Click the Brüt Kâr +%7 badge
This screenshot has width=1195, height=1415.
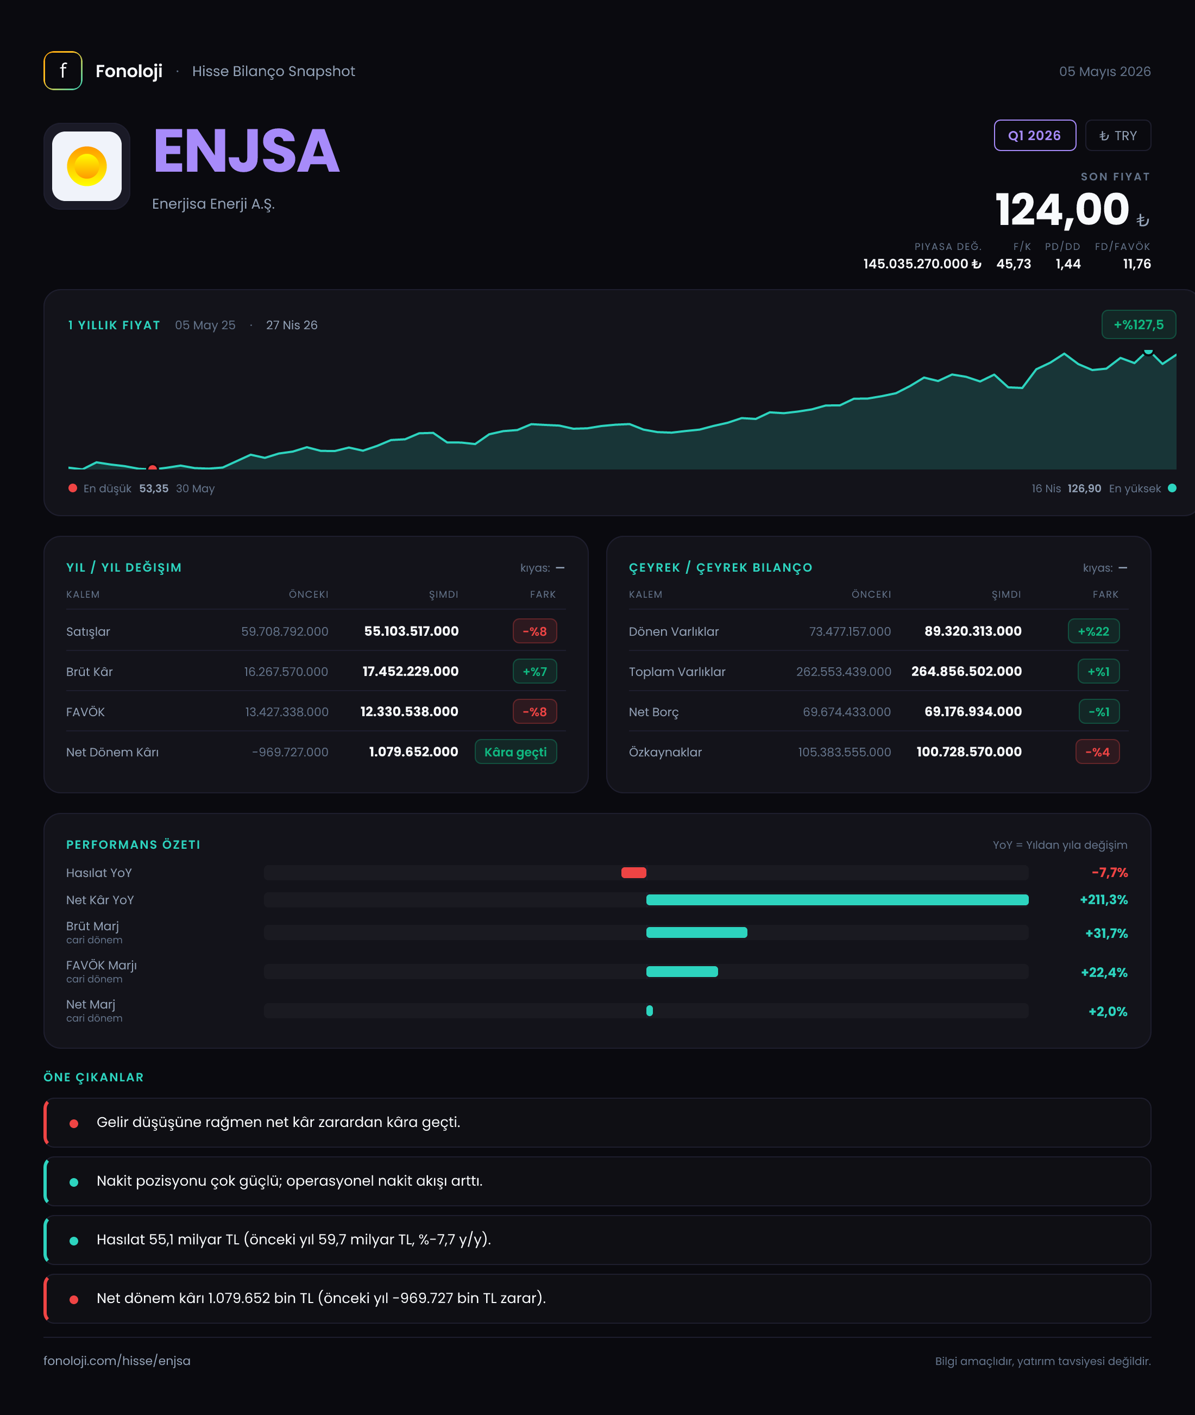tap(534, 672)
